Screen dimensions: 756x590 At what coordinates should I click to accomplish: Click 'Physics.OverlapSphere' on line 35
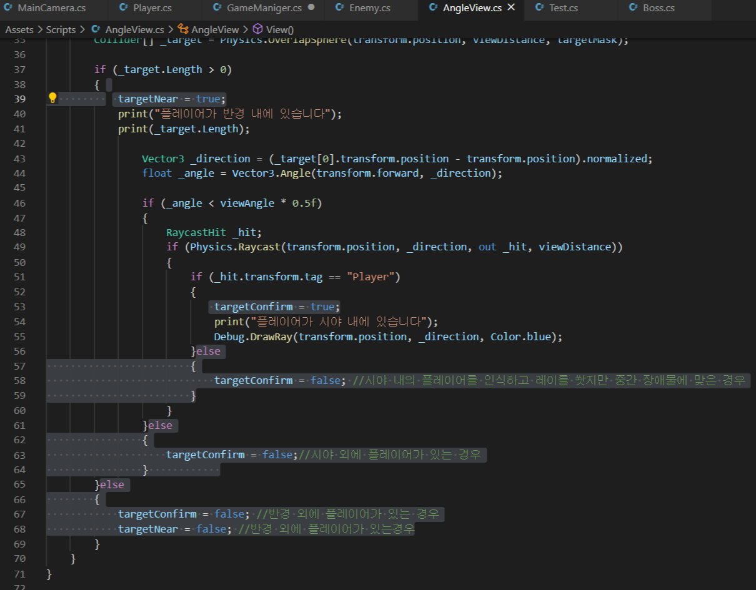(284, 40)
